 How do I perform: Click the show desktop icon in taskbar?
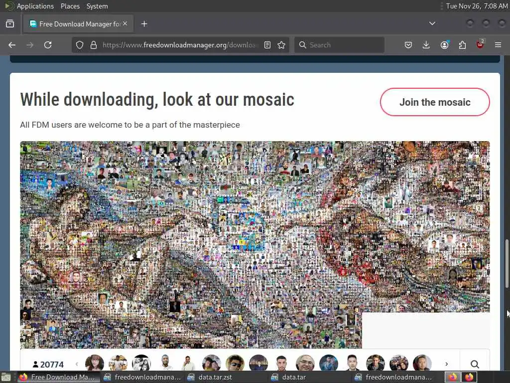(6, 377)
